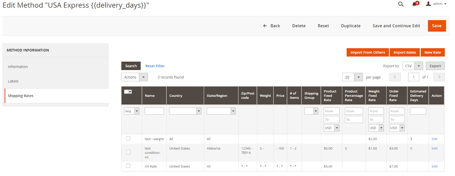The image size is (455, 176).
Task: Select the 'test condition-us' row checkbox
Action: [128, 152]
